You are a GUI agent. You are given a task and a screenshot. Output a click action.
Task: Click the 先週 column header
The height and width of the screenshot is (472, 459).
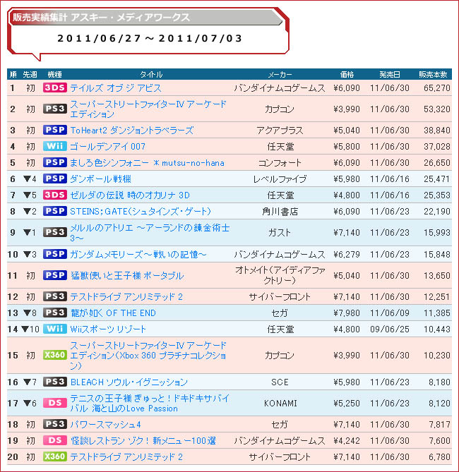tap(30, 74)
